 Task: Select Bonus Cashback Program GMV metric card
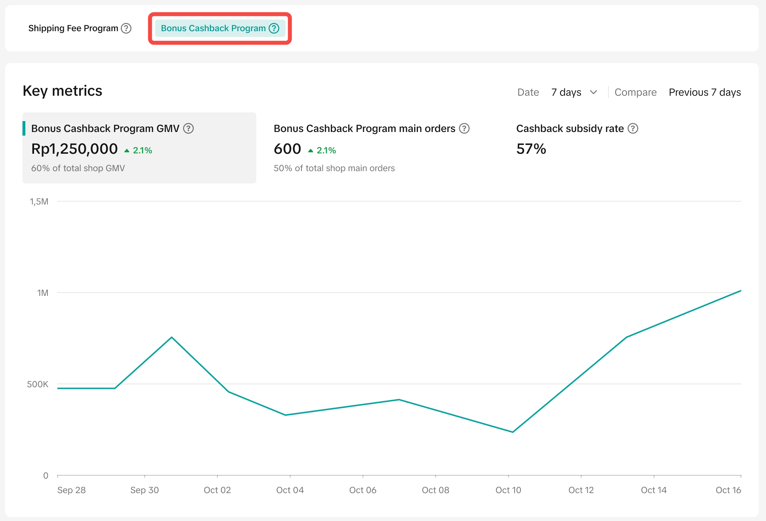coord(139,148)
